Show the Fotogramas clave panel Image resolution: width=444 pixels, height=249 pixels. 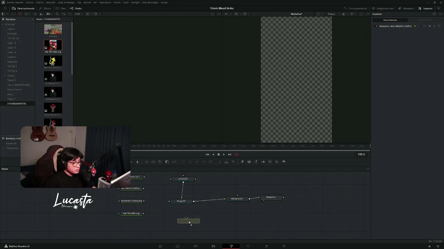click(x=383, y=8)
